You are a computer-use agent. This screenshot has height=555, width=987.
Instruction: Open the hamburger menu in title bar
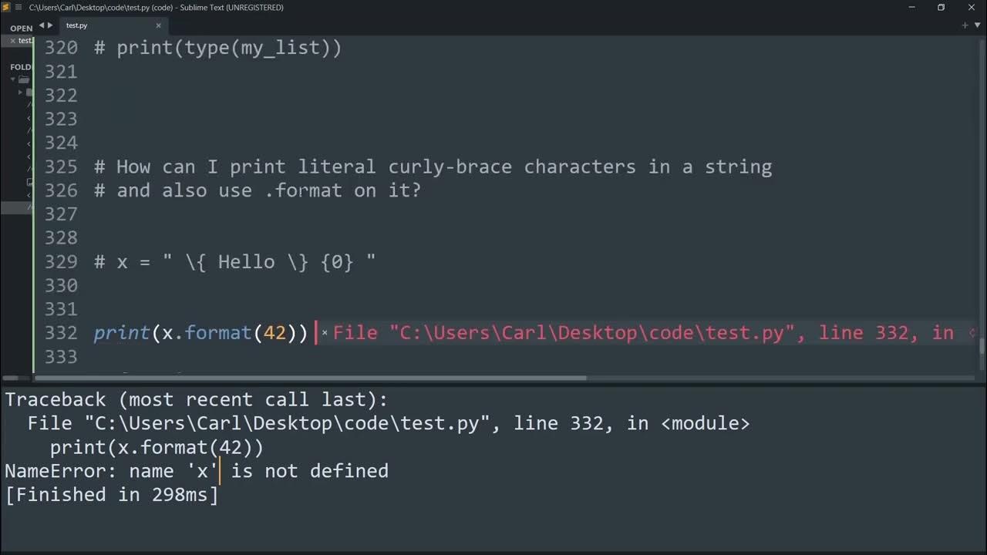tap(18, 8)
